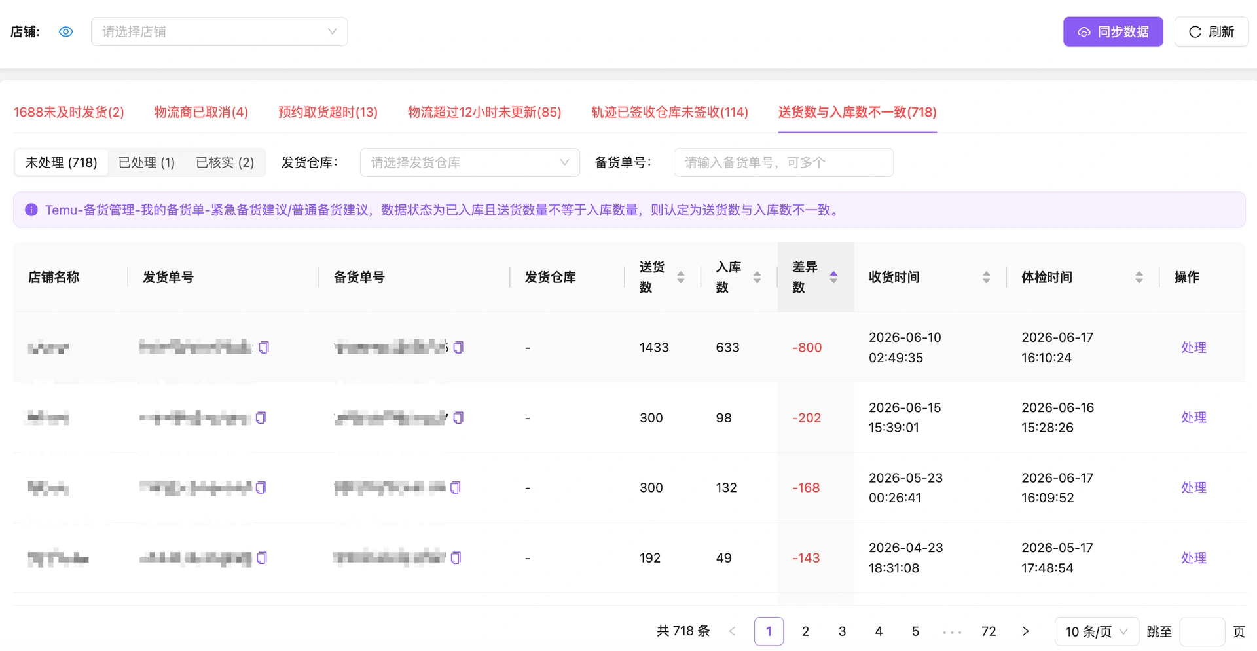This screenshot has width=1257, height=651.
Task: Click the 差异数 value -202
Action: pyautogui.click(x=807, y=417)
